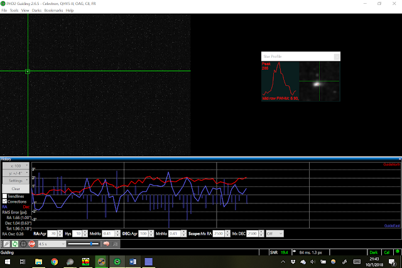
Task: Click the Dark status bar indicator
Action: click(x=374, y=252)
